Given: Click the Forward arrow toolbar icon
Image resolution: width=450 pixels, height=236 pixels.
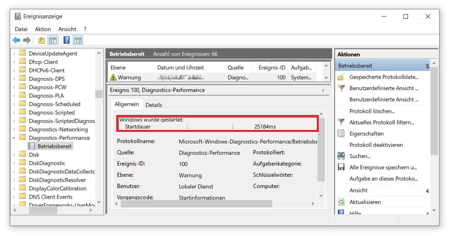Looking at the screenshot, I should click(x=27, y=40).
